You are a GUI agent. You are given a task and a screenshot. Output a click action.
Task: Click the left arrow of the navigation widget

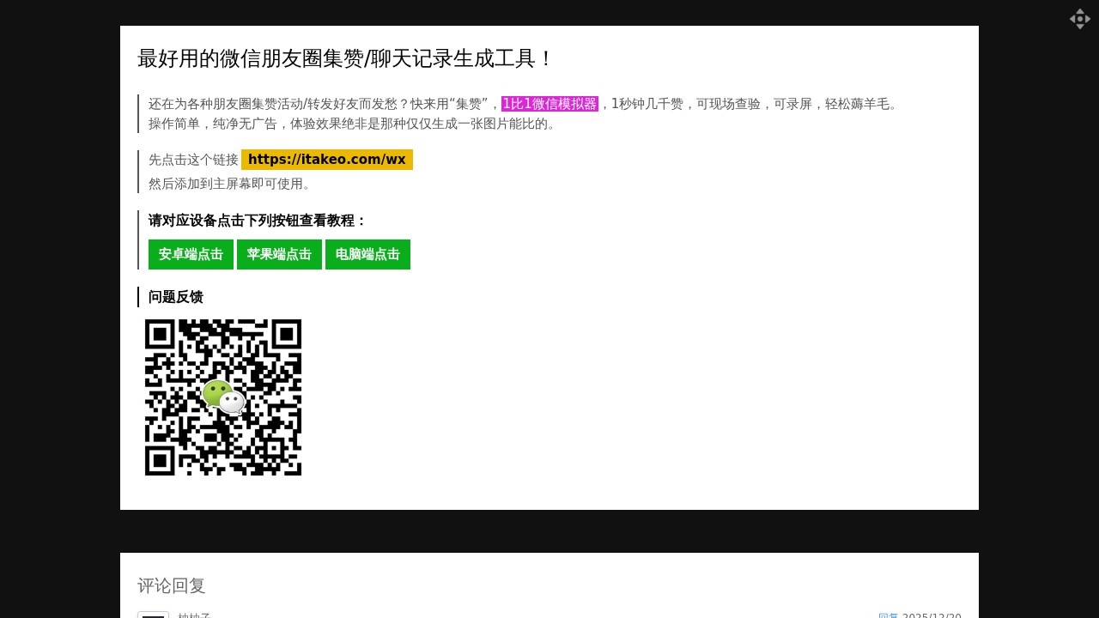click(1072, 19)
